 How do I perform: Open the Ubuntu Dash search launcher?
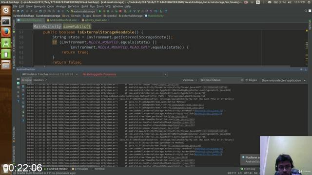(6, 11)
